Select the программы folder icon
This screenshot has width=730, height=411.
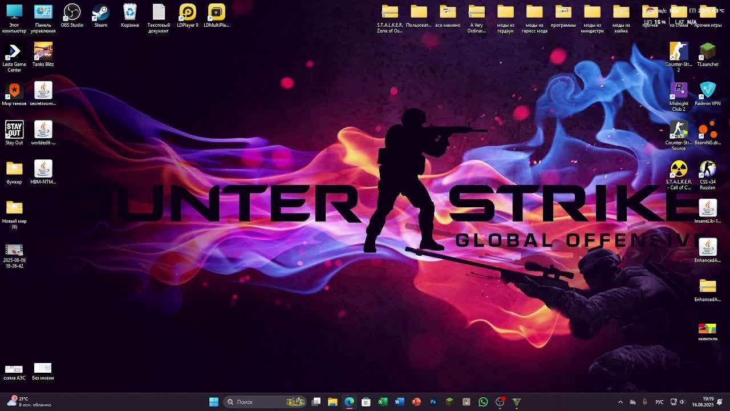[563, 15]
